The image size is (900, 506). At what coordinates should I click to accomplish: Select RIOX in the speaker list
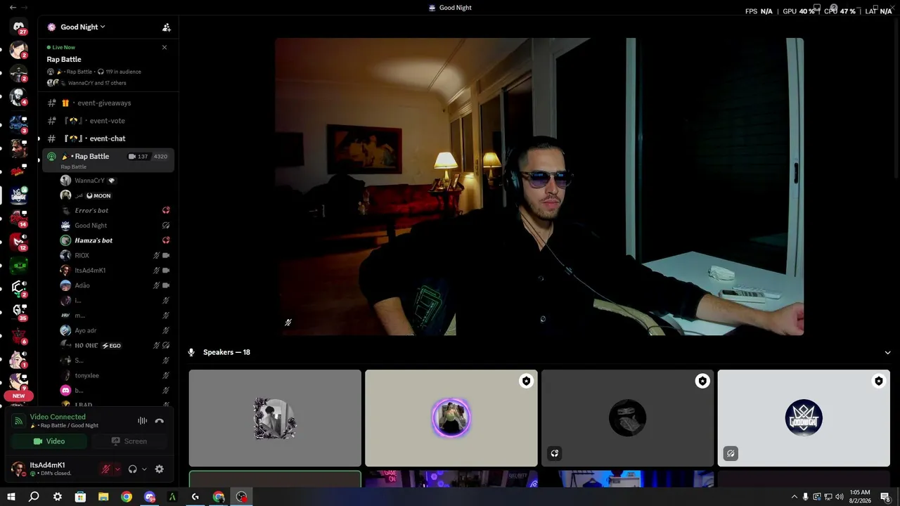pos(115,255)
